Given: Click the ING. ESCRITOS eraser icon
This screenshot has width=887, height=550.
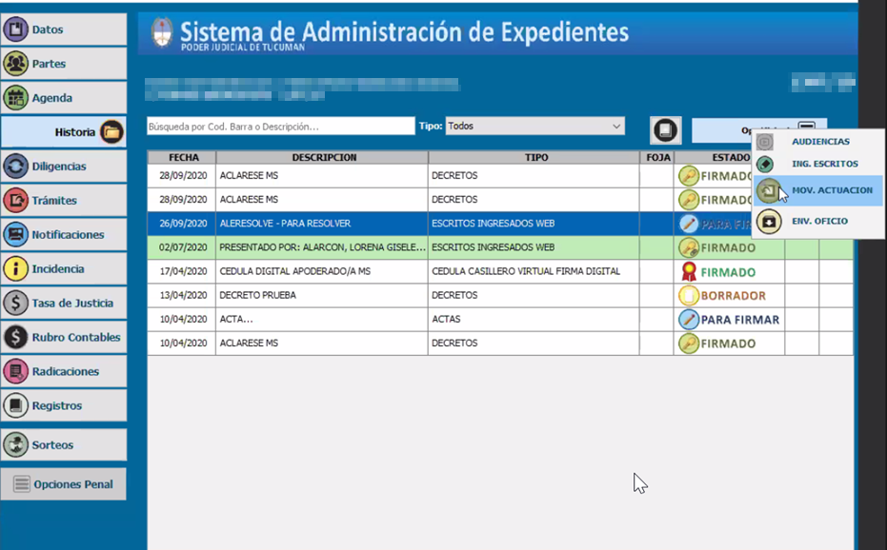Looking at the screenshot, I should (765, 164).
